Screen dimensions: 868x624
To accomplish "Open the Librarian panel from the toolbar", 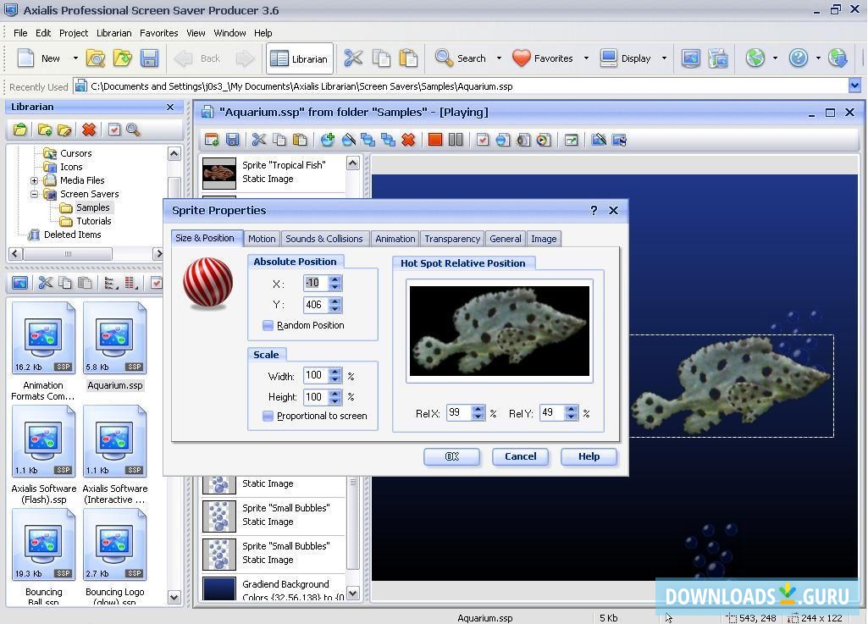I will [x=300, y=58].
